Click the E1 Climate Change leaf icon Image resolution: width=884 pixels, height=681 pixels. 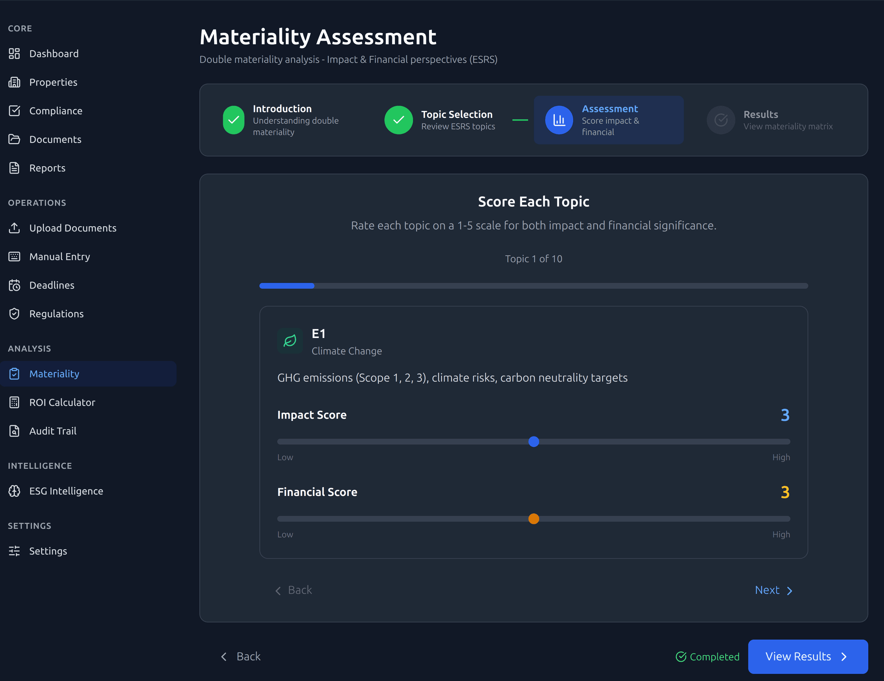click(x=290, y=341)
